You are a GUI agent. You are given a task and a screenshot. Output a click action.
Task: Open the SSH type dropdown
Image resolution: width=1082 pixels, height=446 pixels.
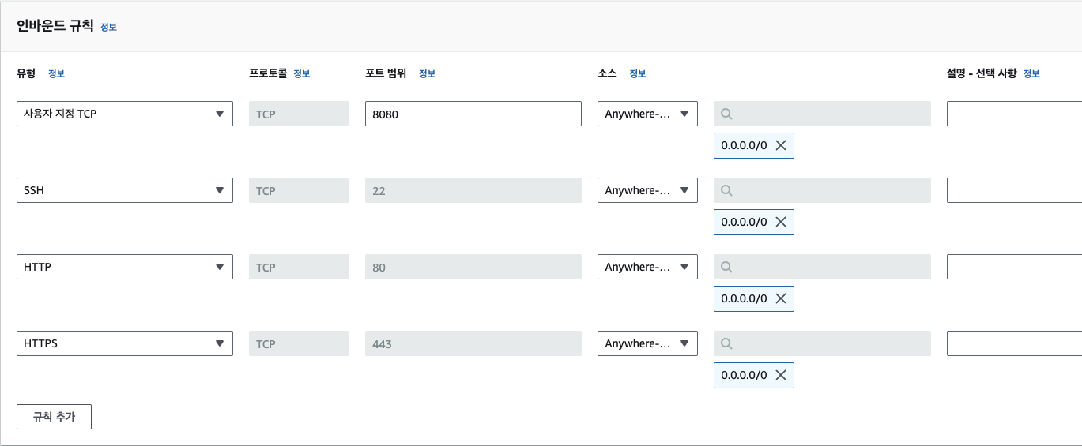[x=125, y=190]
